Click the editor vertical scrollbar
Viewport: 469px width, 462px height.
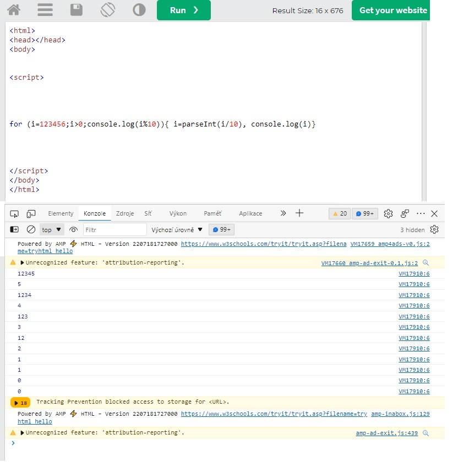tap(424, 111)
